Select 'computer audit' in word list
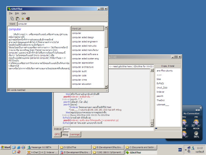The image size is (206, 155). (80, 71)
